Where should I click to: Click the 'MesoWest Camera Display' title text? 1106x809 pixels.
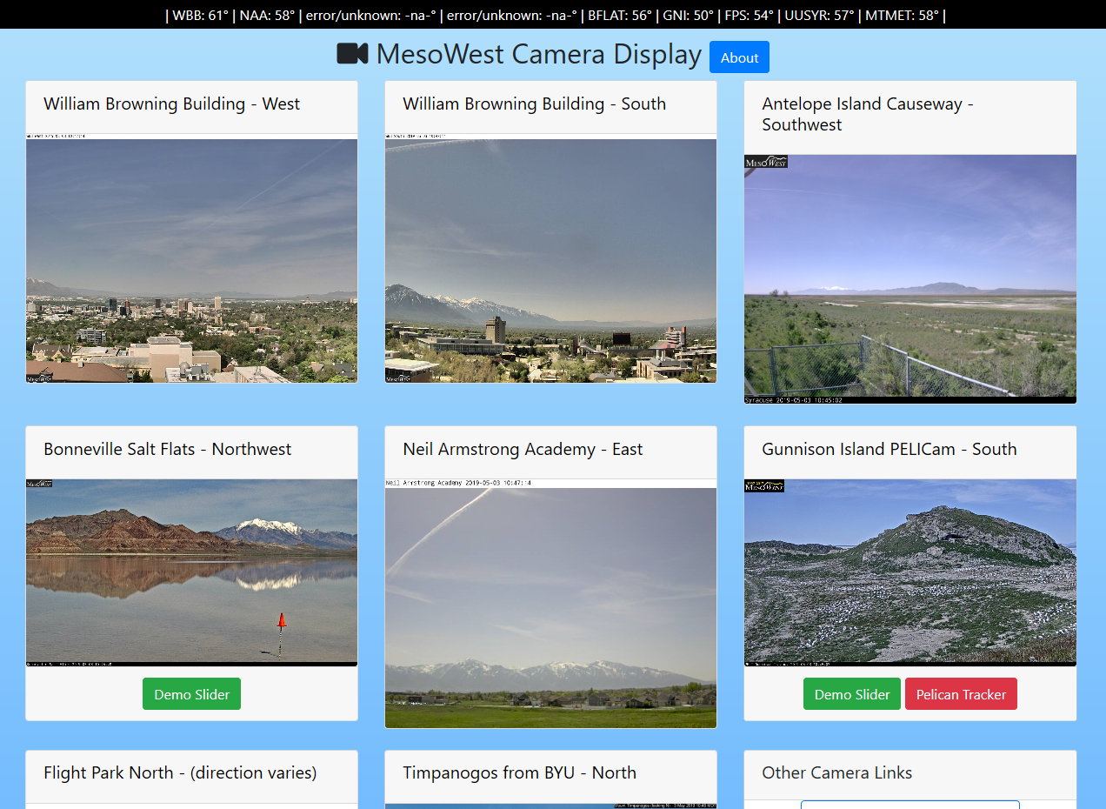[538, 54]
